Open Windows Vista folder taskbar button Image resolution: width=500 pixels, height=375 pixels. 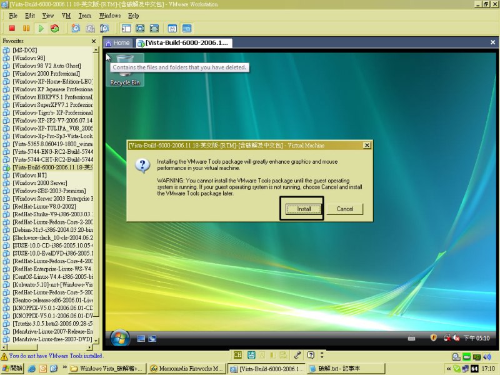point(107,369)
